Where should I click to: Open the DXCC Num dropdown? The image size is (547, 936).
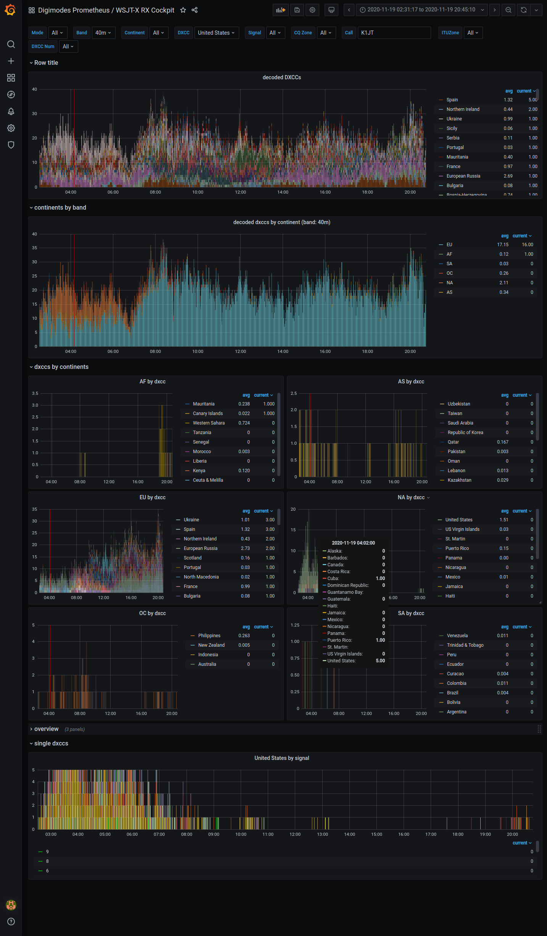pyautogui.click(x=69, y=46)
